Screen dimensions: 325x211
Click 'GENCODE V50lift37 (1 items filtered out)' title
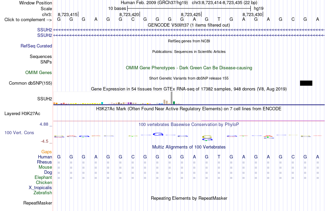(189, 25)
